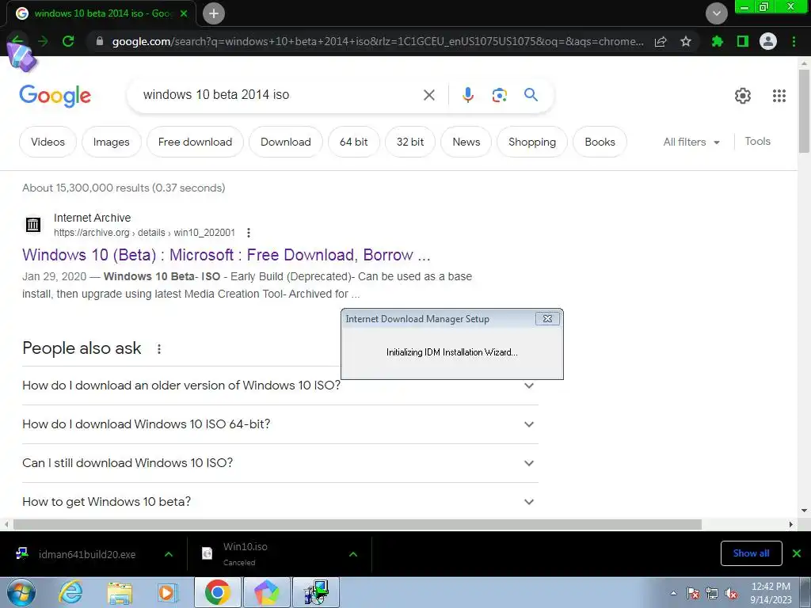Select the News filter chip

[466, 142]
